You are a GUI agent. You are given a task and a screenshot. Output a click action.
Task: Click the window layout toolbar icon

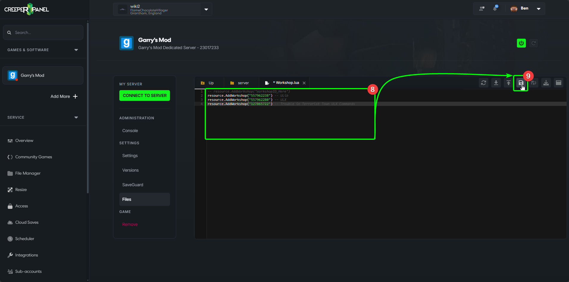[x=559, y=83]
